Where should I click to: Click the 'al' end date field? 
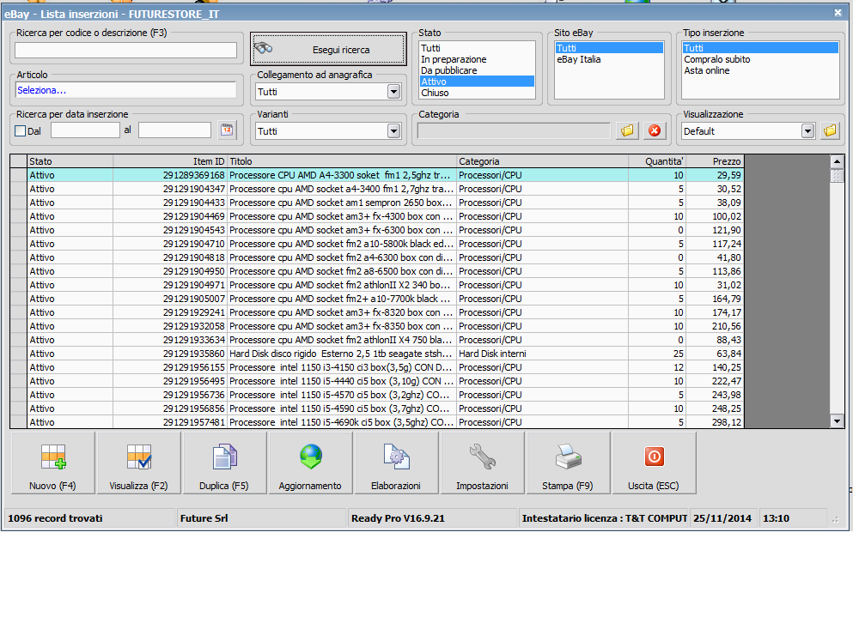click(x=174, y=130)
